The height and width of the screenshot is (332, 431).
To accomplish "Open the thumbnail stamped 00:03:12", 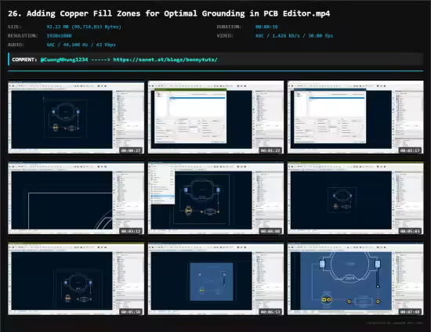I will 76,198.
